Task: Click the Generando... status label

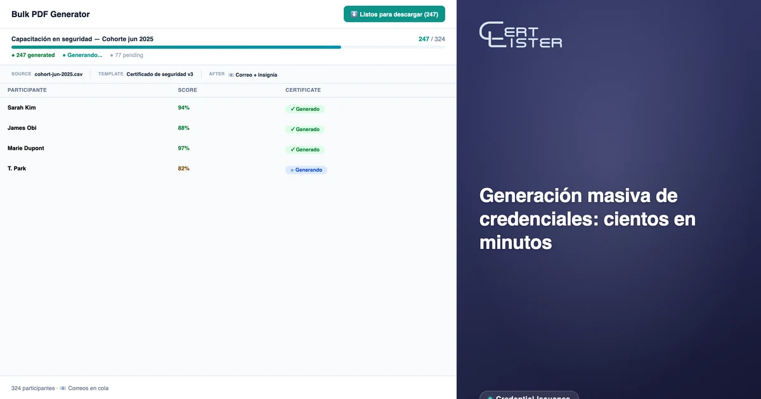Action: [x=82, y=55]
